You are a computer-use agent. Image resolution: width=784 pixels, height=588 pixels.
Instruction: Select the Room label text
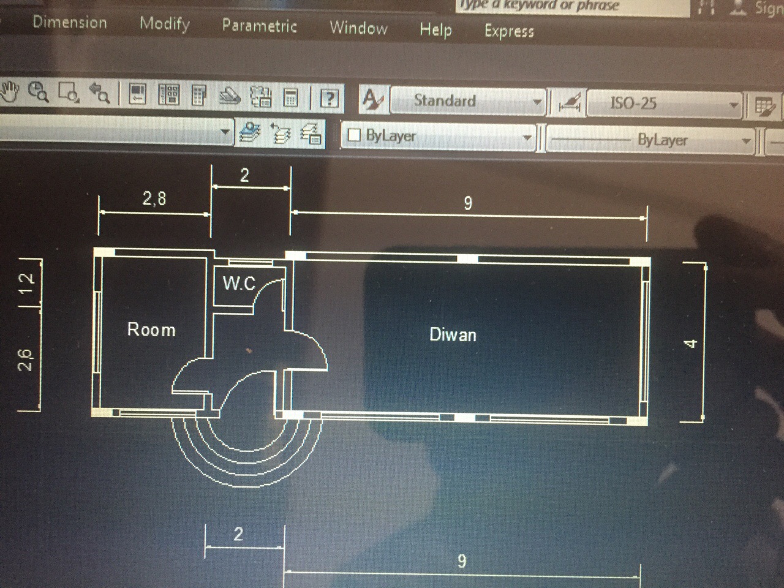[151, 330]
